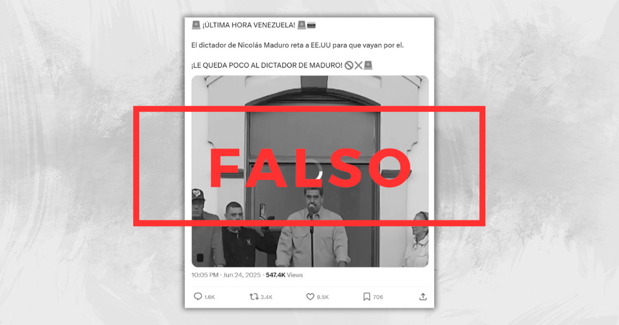This screenshot has width=619, height=325.
Task: Open the share upload arrow icon
Action: 423,297
